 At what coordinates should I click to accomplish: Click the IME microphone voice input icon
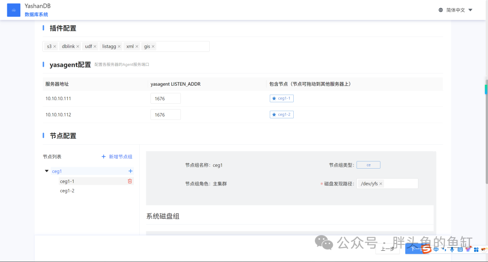452,249
